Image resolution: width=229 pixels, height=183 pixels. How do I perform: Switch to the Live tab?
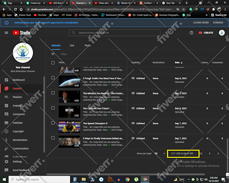(x=72, y=45)
